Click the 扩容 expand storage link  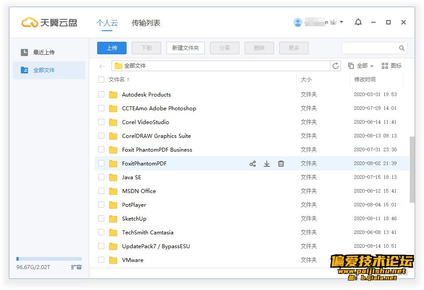tap(76, 267)
